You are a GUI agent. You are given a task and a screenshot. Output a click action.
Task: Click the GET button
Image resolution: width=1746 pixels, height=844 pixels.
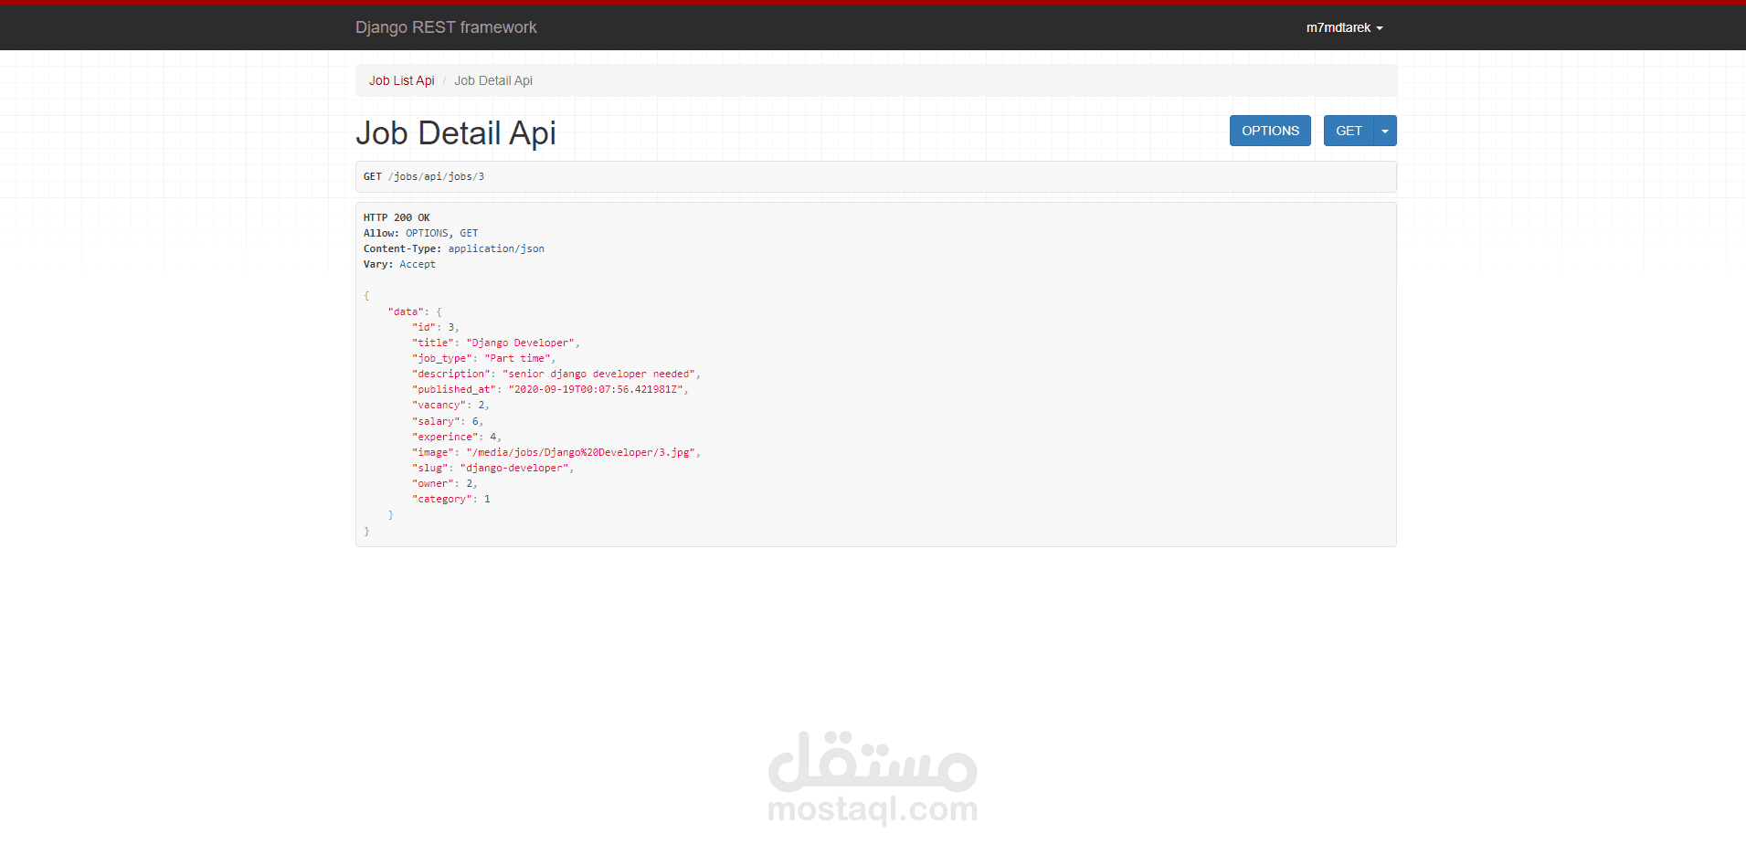1349,131
